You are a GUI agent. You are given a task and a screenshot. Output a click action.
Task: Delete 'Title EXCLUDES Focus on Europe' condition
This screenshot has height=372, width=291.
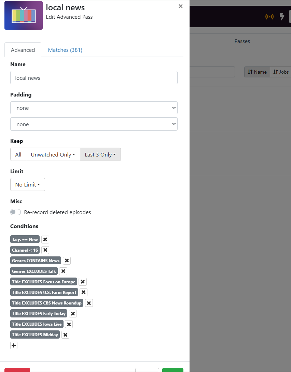point(83,282)
